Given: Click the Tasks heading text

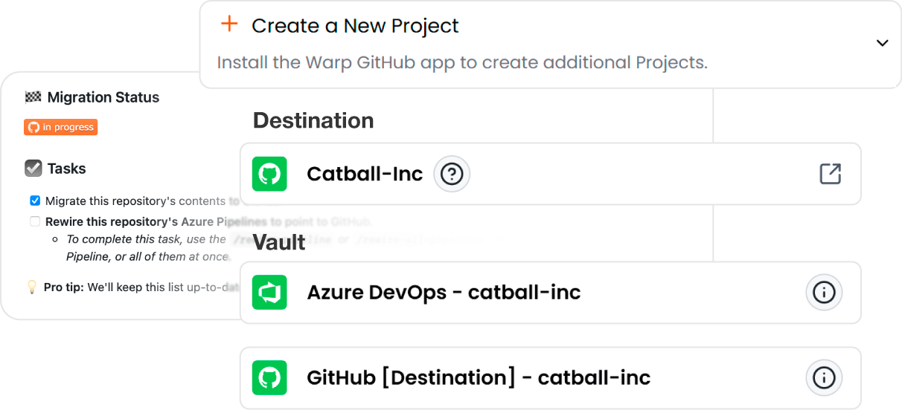Looking at the screenshot, I should [67, 169].
